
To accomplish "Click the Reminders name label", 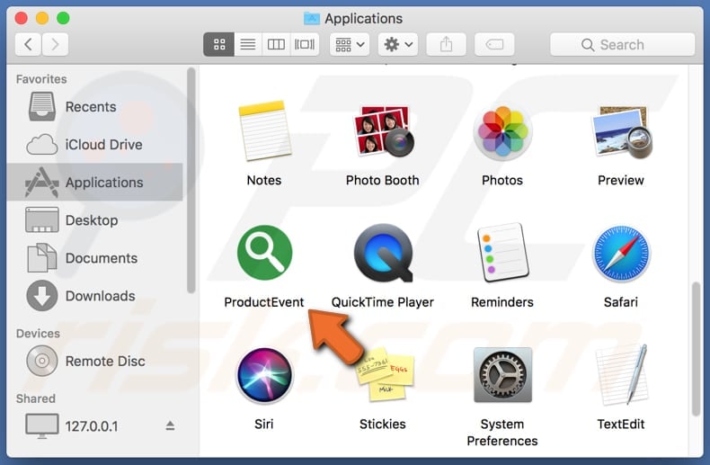I will tap(502, 302).
